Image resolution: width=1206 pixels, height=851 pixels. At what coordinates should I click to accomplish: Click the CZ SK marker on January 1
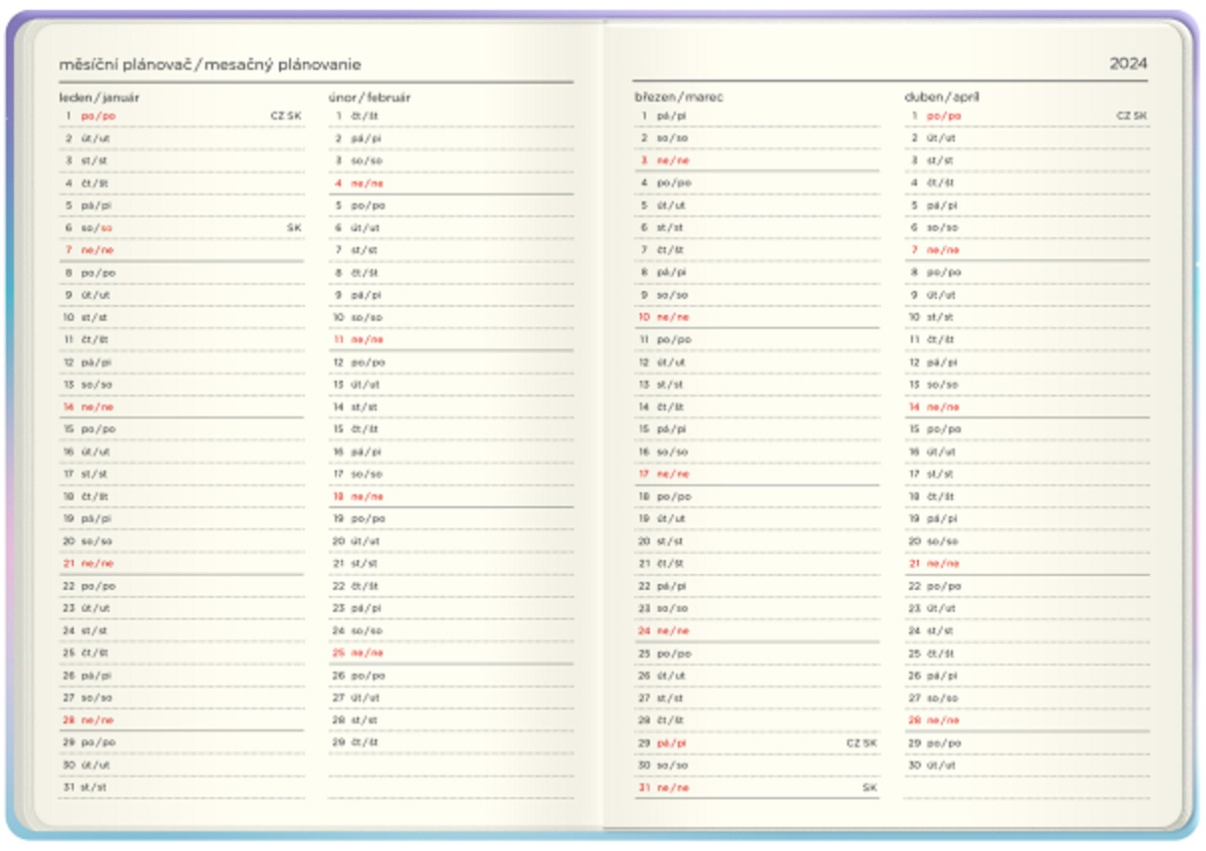(286, 116)
